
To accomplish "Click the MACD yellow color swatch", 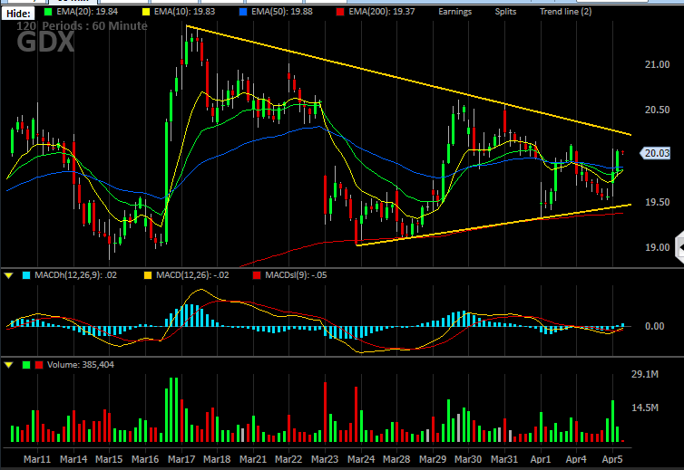I will point(148,275).
